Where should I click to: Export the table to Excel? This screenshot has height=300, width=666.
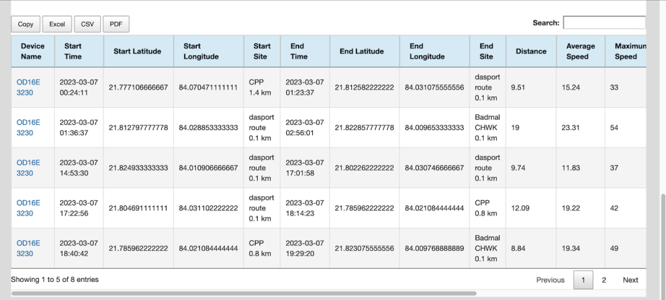57,24
